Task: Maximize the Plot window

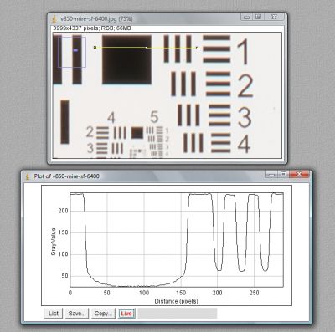Action: (284, 175)
